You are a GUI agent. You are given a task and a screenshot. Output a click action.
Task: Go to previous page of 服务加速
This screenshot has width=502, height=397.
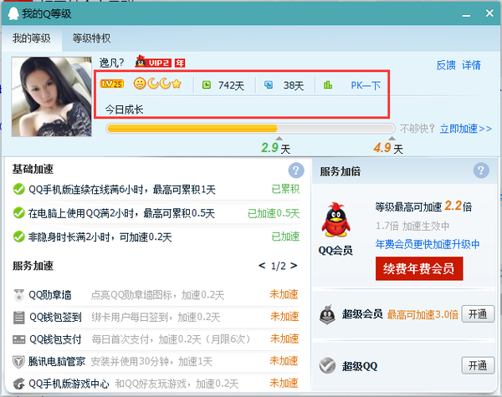point(262,266)
